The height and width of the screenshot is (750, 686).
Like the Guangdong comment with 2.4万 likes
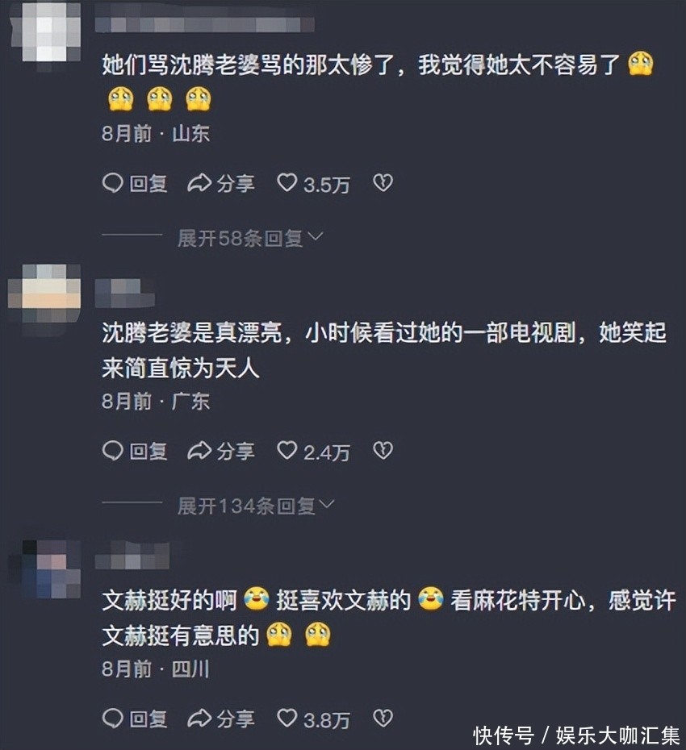click(287, 451)
